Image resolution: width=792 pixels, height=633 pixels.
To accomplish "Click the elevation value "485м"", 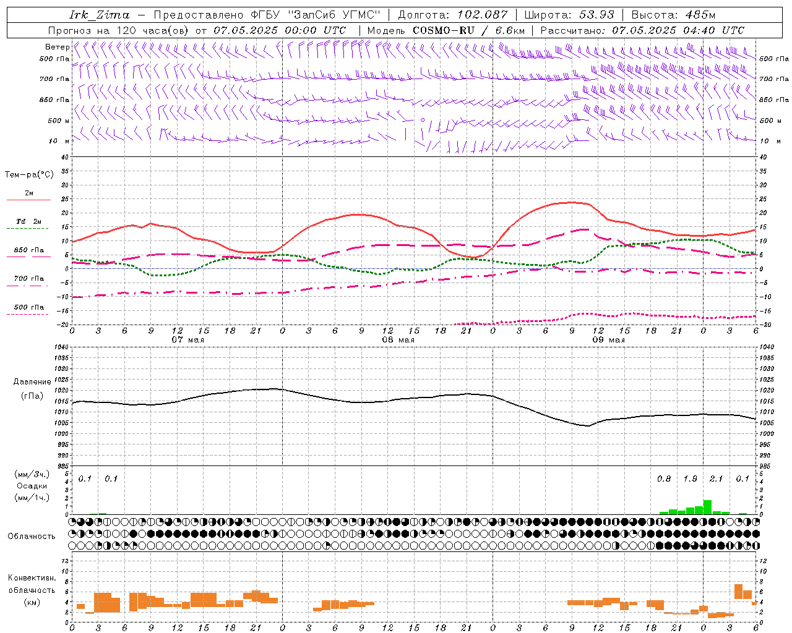I will coord(700,15).
